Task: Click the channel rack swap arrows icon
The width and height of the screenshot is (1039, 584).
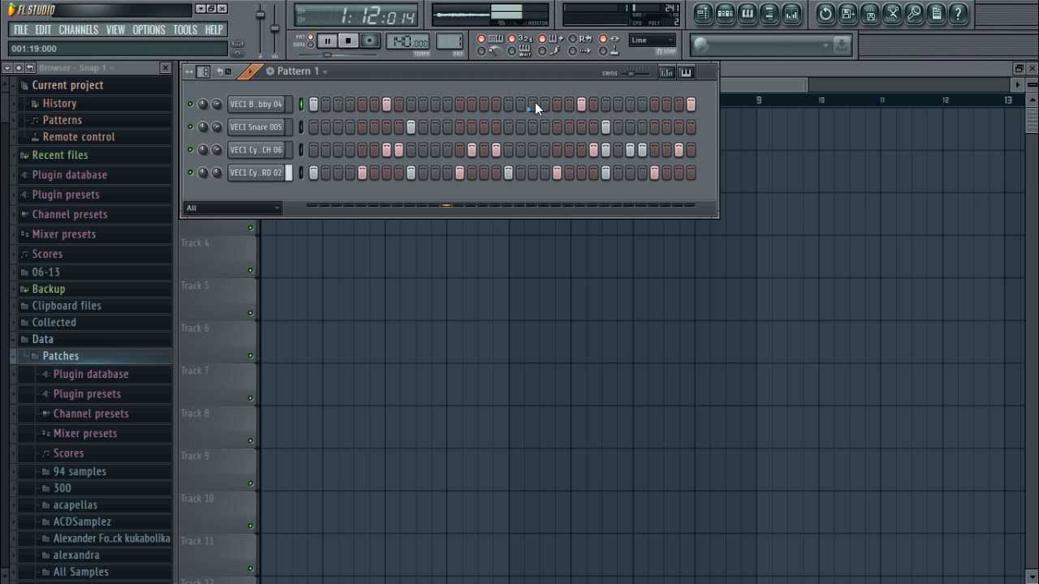Action: point(189,71)
